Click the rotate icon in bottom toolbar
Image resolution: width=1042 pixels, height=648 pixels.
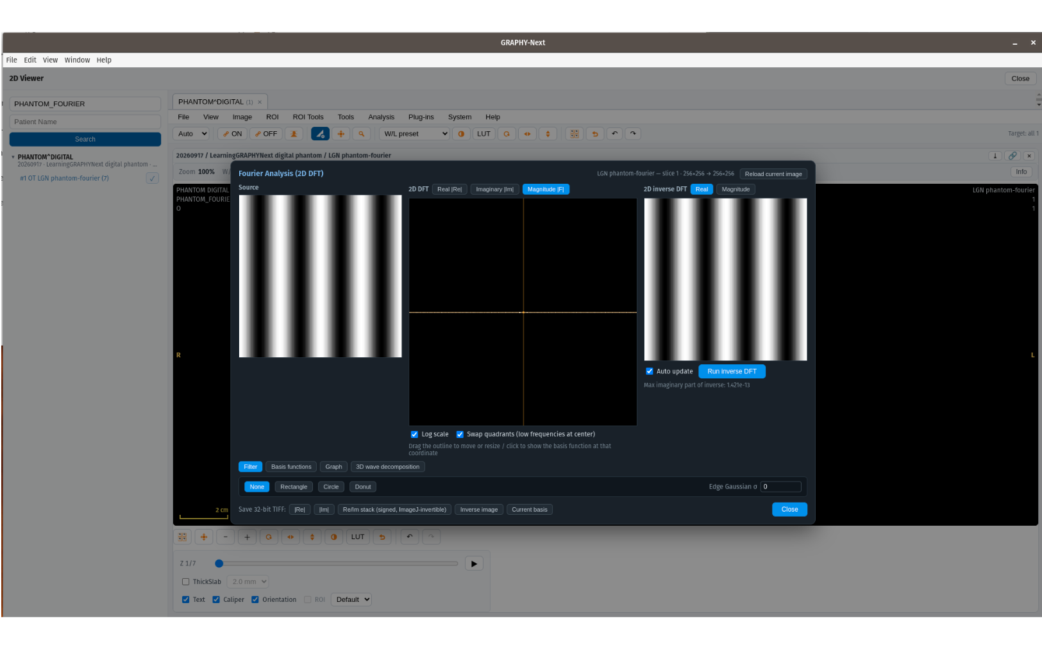tap(269, 537)
